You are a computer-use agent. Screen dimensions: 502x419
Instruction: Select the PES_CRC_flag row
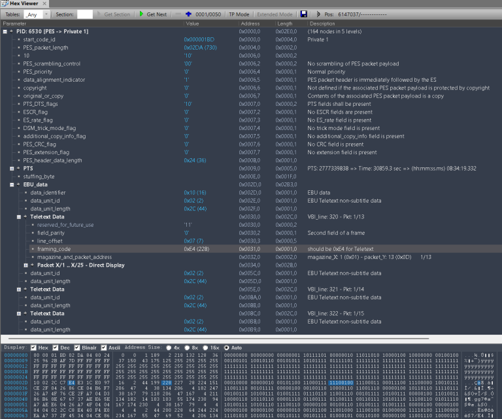point(251,144)
